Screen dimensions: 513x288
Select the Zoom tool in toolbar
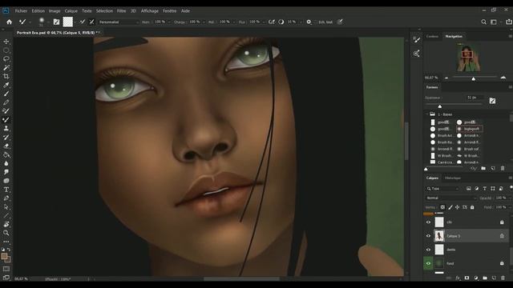[6, 233]
